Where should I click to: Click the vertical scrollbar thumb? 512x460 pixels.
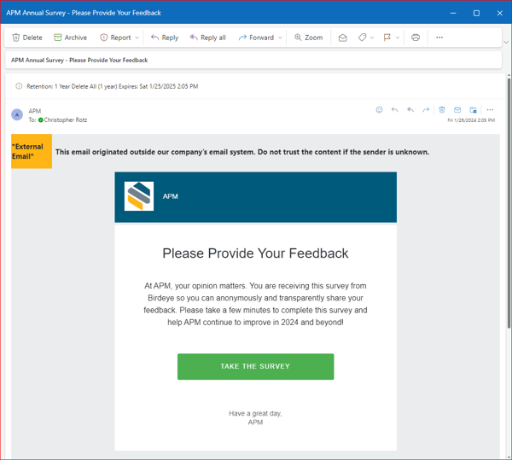[509, 203]
